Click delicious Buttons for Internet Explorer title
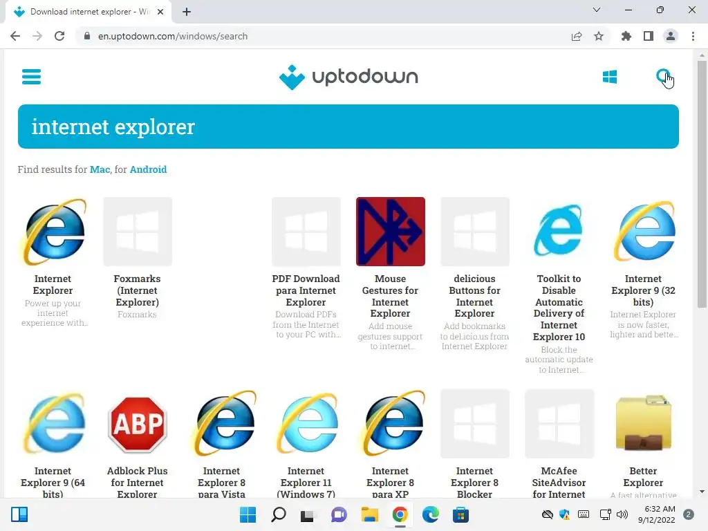The width and height of the screenshot is (708, 531). 474,296
